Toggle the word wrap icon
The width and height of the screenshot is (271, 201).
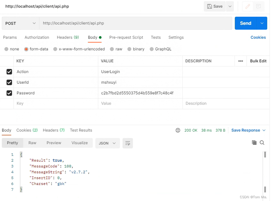pos(128,143)
